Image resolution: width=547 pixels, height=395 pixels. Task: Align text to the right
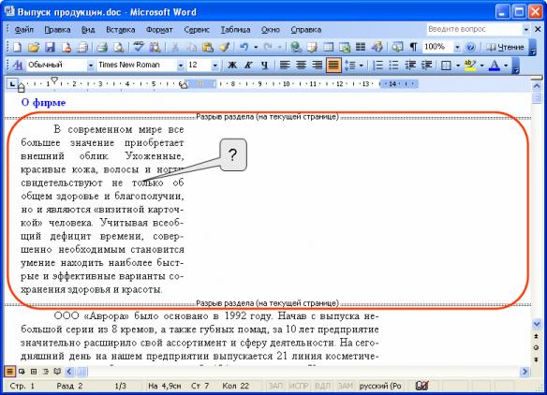coord(318,65)
